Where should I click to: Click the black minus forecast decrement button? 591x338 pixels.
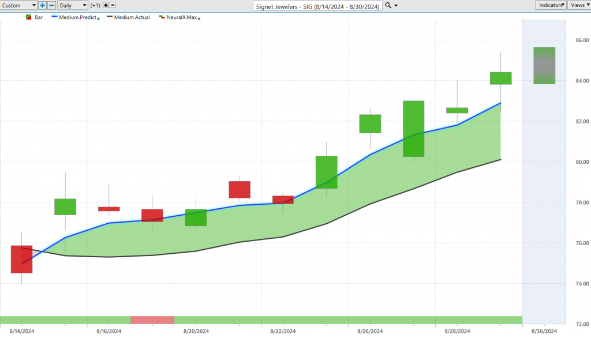point(113,5)
